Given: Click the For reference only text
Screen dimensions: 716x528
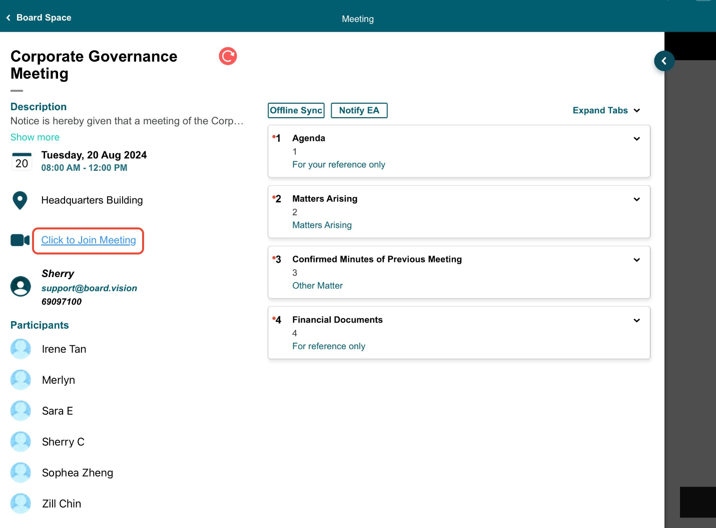Looking at the screenshot, I should point(329,346).
